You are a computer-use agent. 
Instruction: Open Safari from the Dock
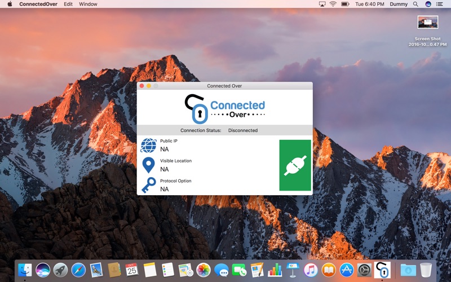[78, 270]
